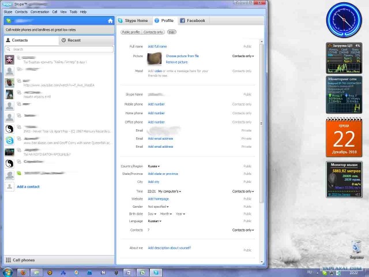Open the Help menu
Screen dimensions: 369x277
(83, 12)
